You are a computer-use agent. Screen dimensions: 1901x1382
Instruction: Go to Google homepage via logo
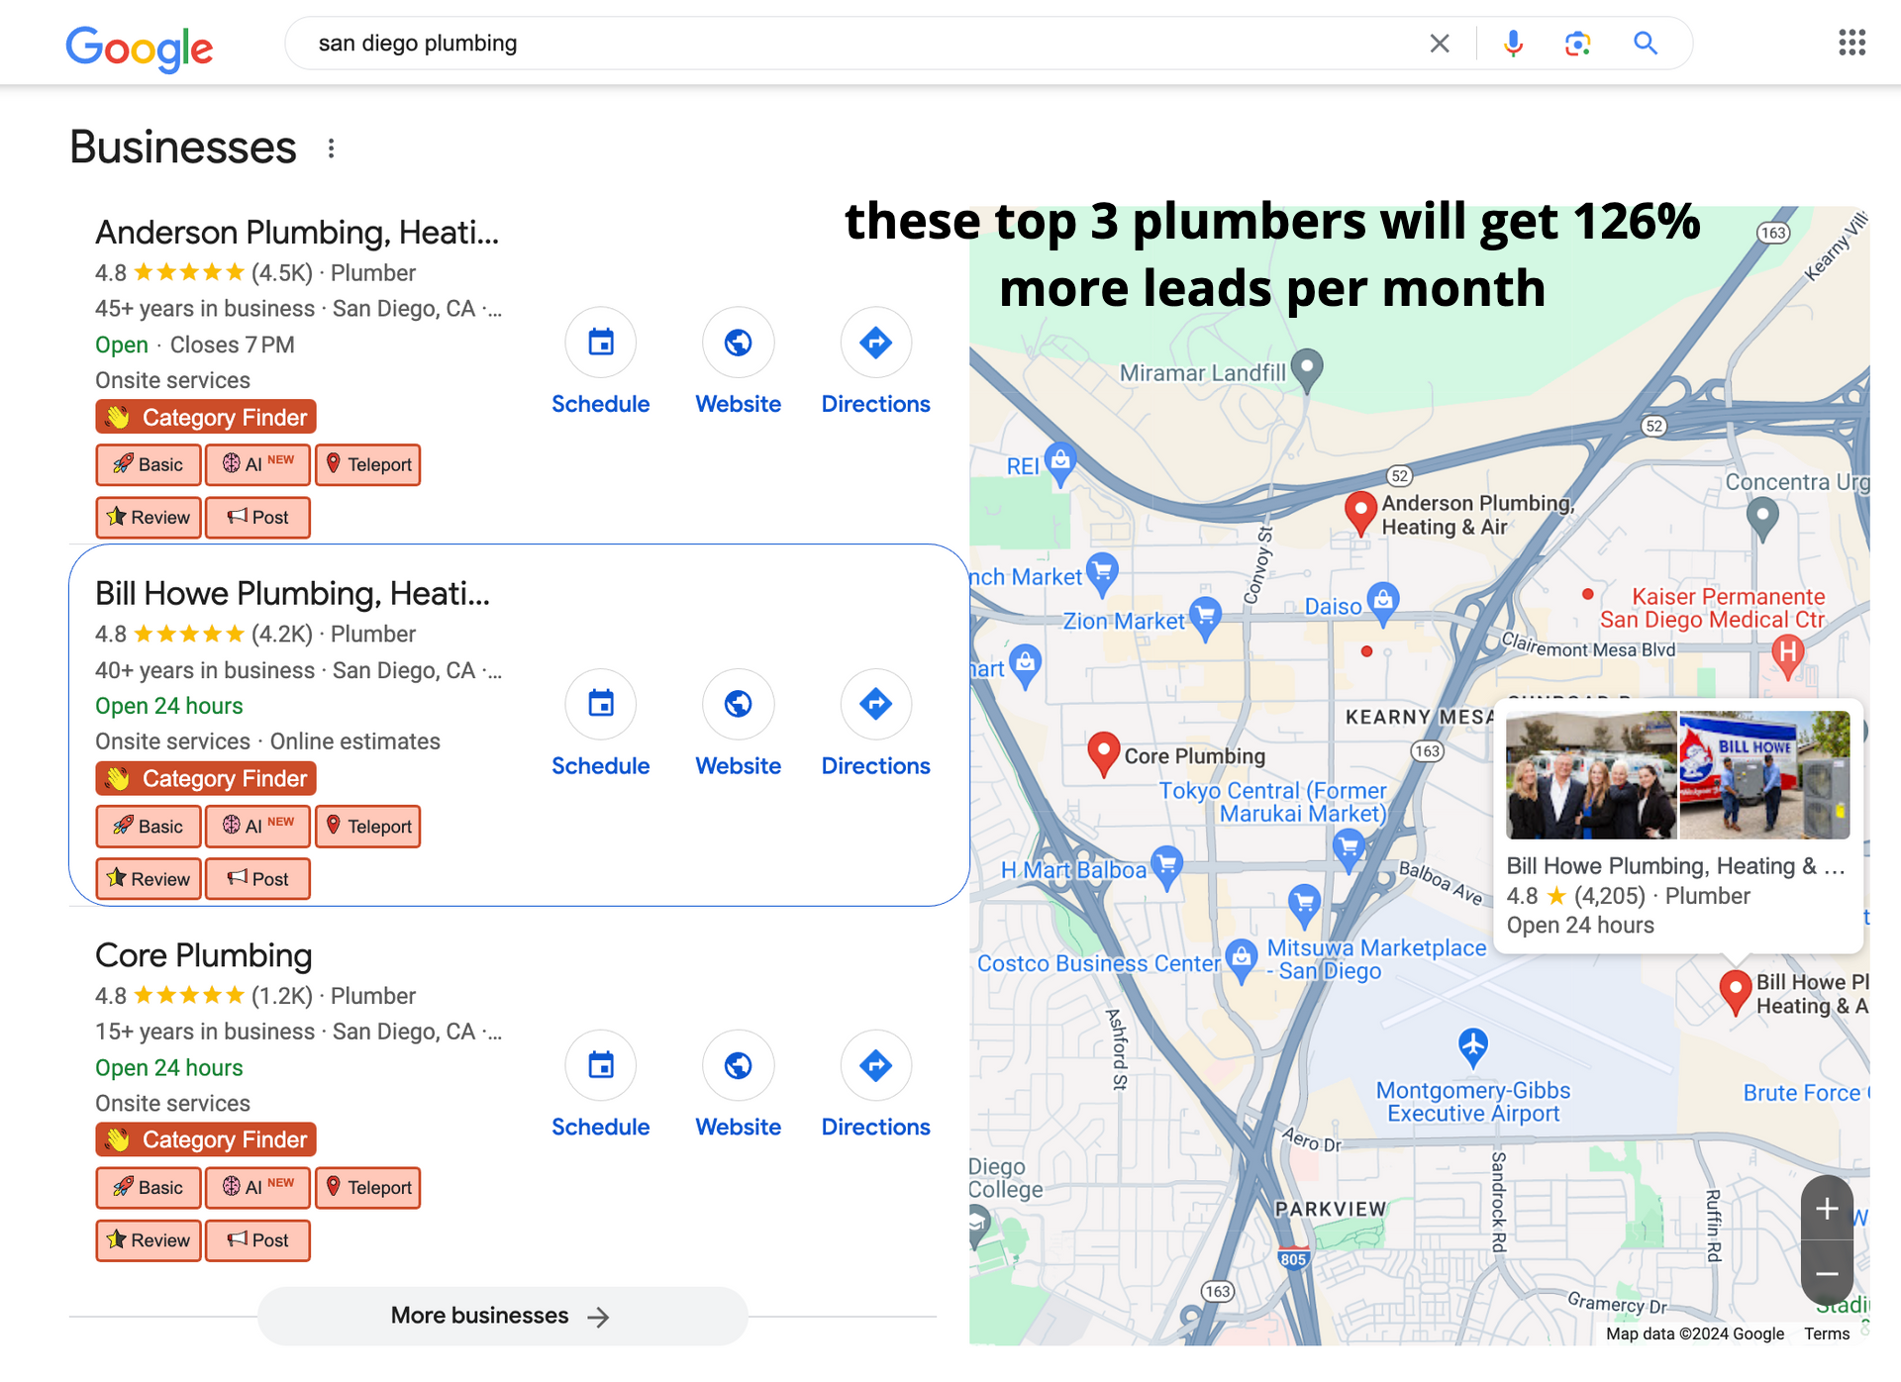[139, 48]
